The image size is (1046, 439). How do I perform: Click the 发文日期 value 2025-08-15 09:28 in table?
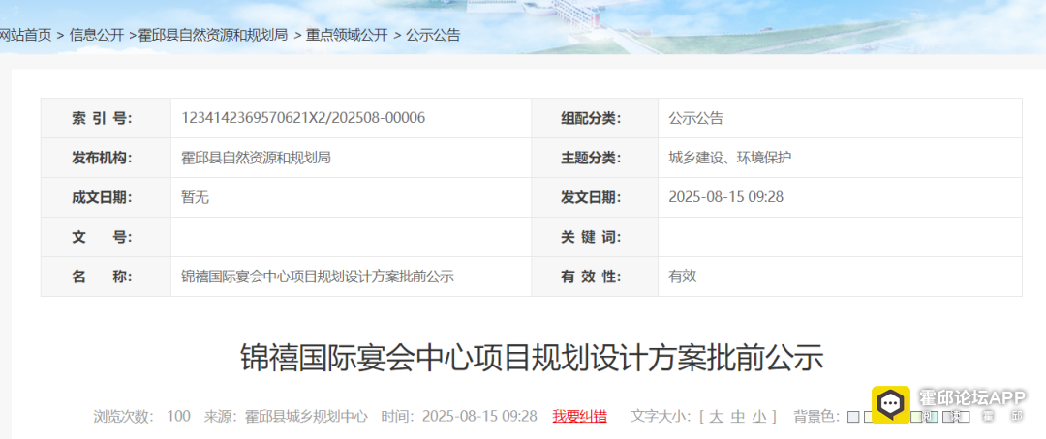(725, 197)
